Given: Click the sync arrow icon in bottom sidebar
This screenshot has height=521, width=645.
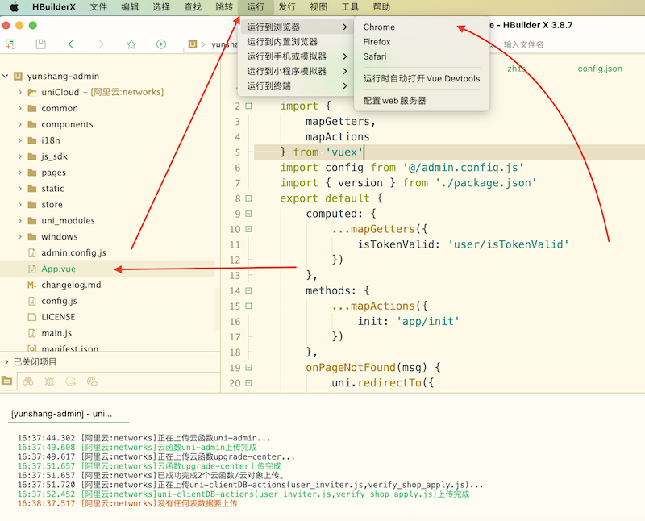Looking at the screenshot, I should (71, 381).
